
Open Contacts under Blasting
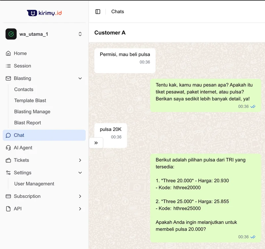coord(24,90)
